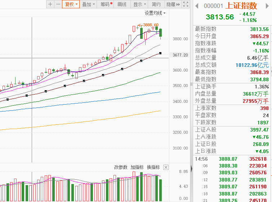
Task: Open 设置均线 moving average settings
Action: coord(155,13)
